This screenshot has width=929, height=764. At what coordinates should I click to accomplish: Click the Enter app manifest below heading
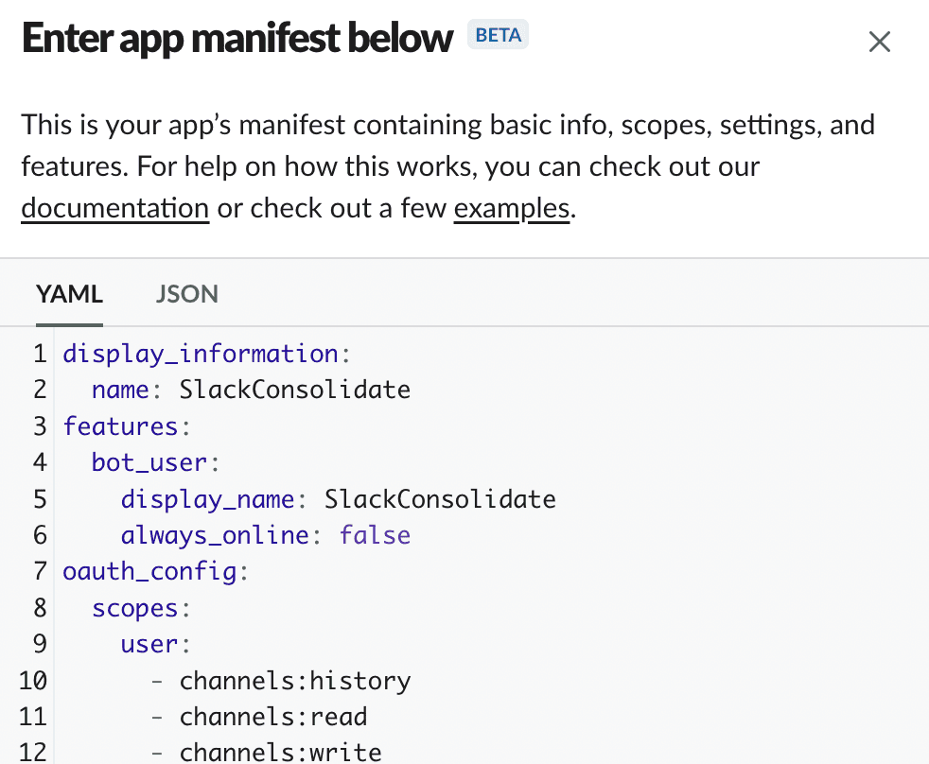coord(237,39)
